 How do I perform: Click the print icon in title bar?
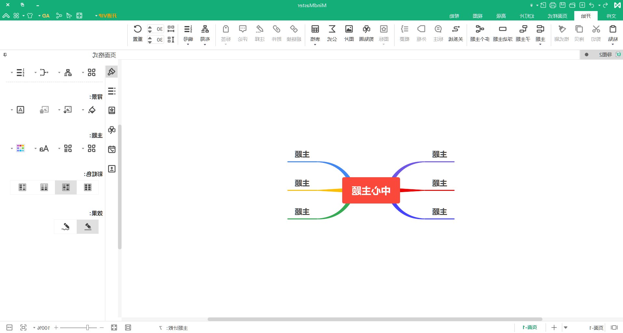pyautogui.click(x=552, y=5)
